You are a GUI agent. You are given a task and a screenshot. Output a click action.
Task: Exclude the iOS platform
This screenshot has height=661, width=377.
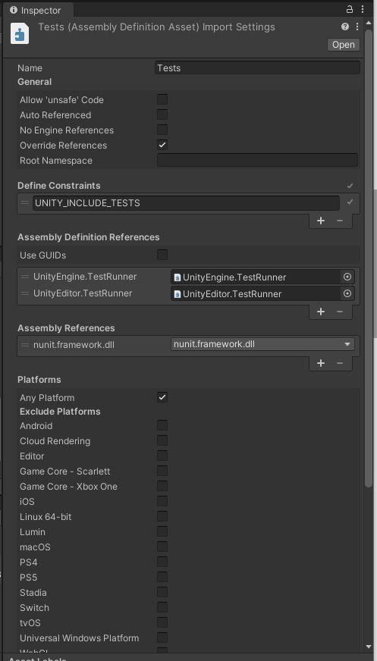point(162,501)
